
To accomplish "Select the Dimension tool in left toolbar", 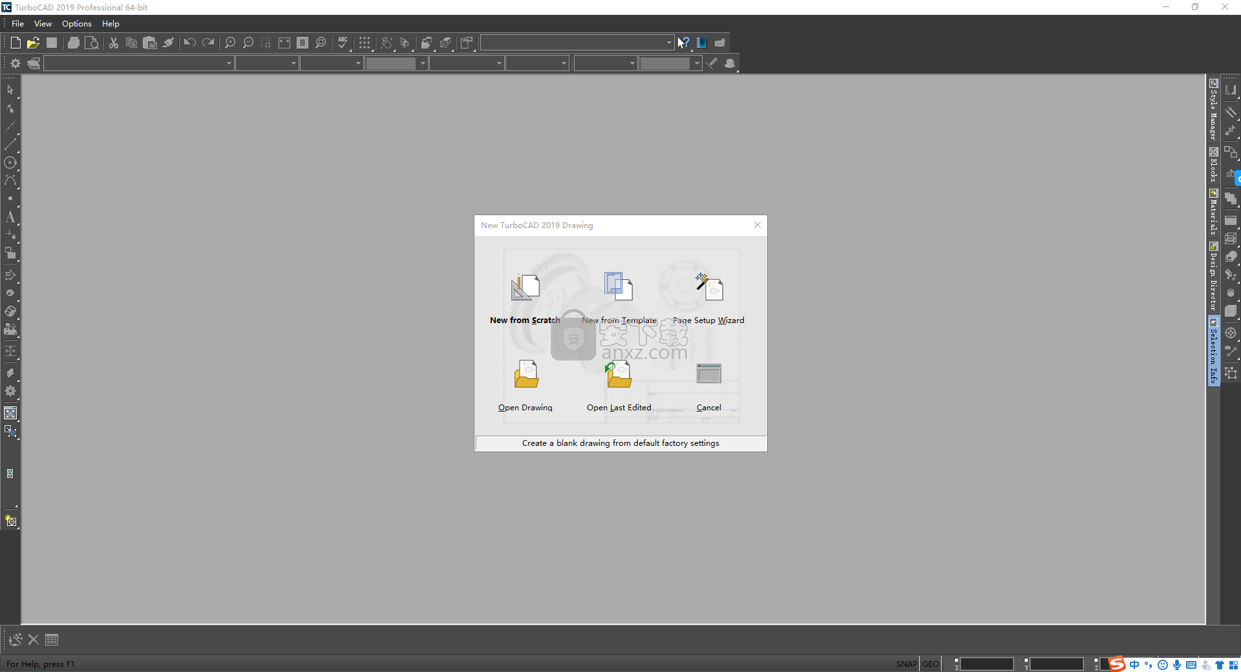I will click(x=10, y=352).
